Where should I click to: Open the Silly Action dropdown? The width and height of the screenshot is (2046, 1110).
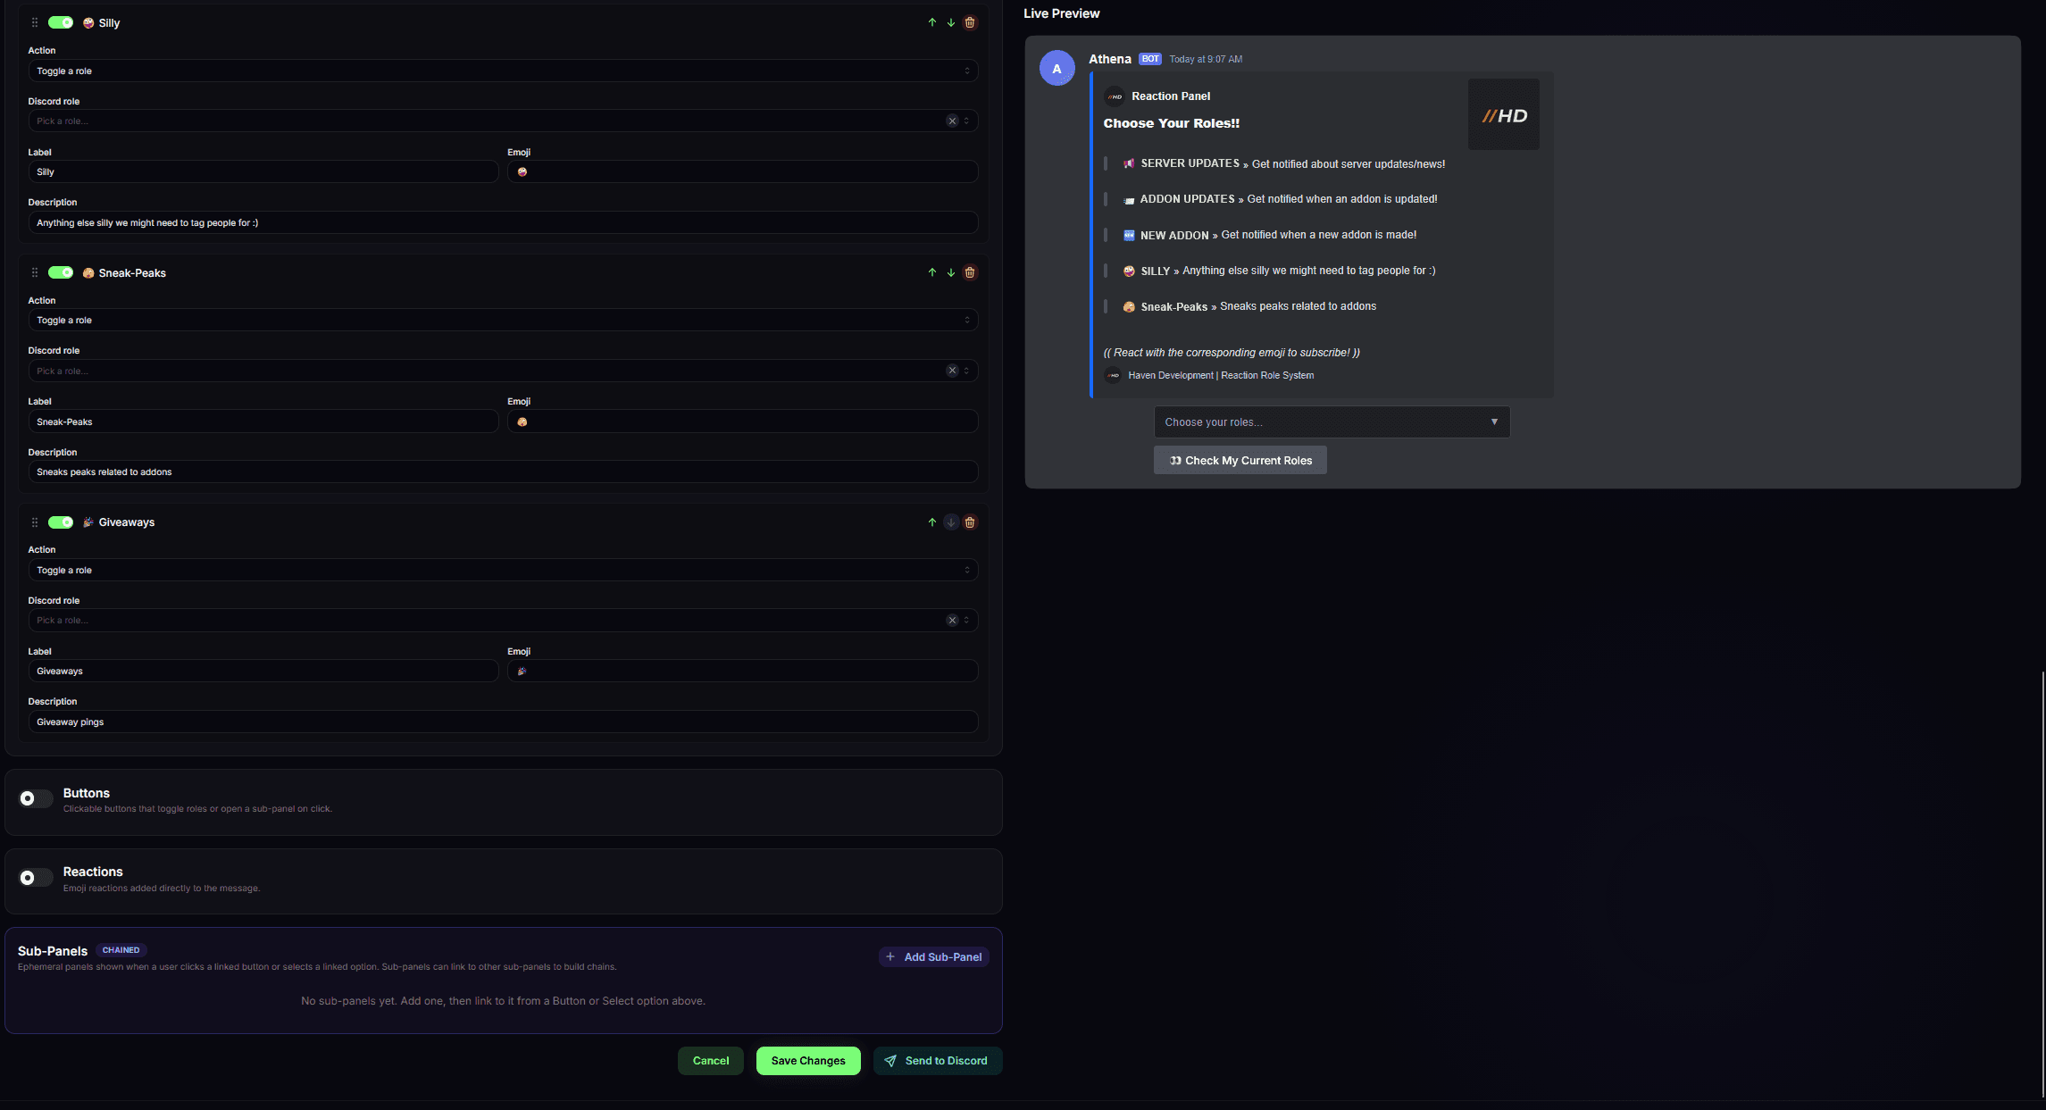[503, 71]
